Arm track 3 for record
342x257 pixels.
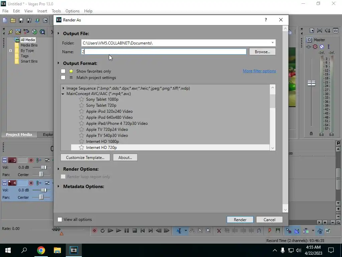(x=31, y=160)
